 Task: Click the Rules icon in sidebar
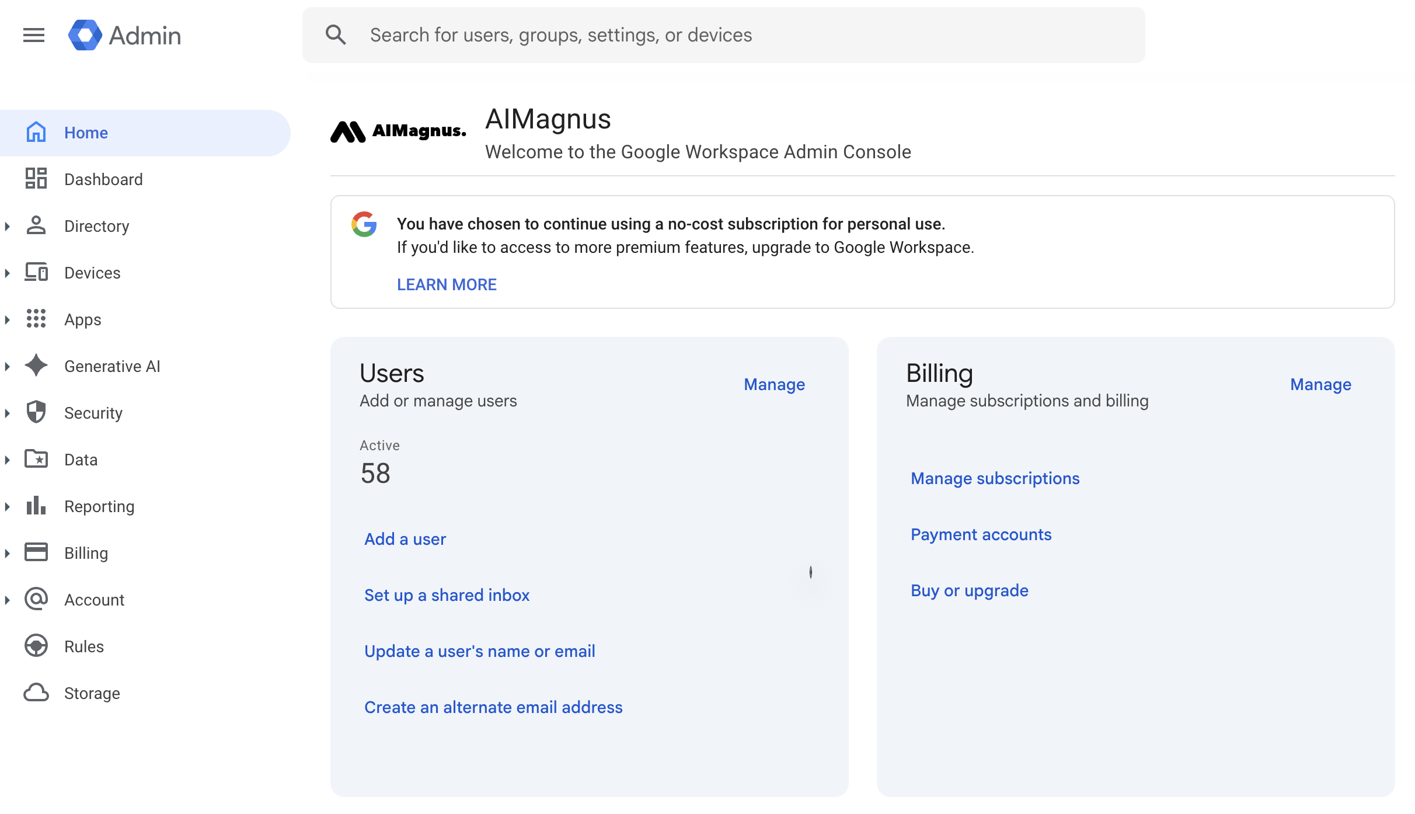click(x=36, y=646)
